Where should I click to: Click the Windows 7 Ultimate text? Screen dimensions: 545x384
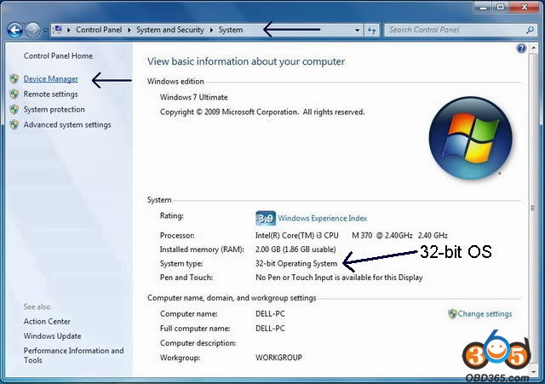193,97
